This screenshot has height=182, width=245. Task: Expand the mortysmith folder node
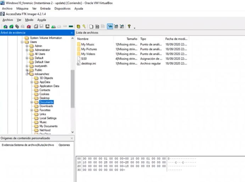[27, 66]
